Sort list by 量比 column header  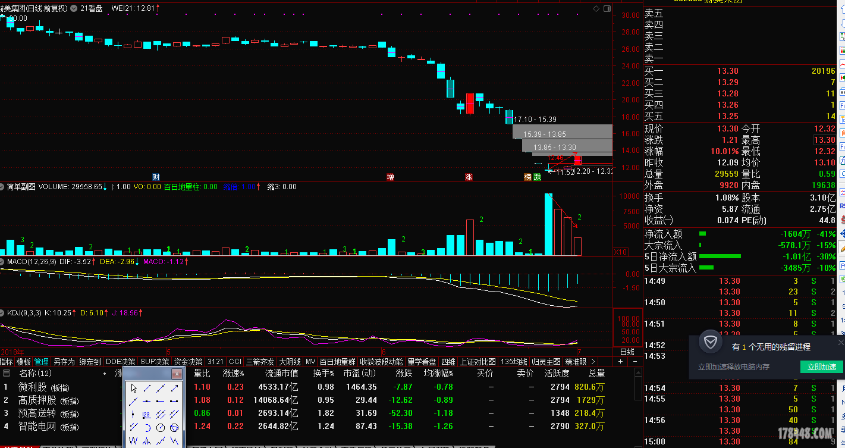pos(202,374)
